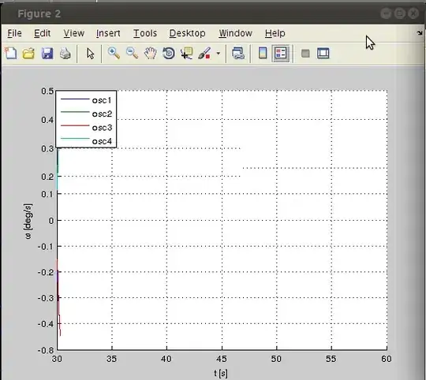This screenshot has height=380, width=426.
Task: Open a file with the folder icon
Action: 29,53
